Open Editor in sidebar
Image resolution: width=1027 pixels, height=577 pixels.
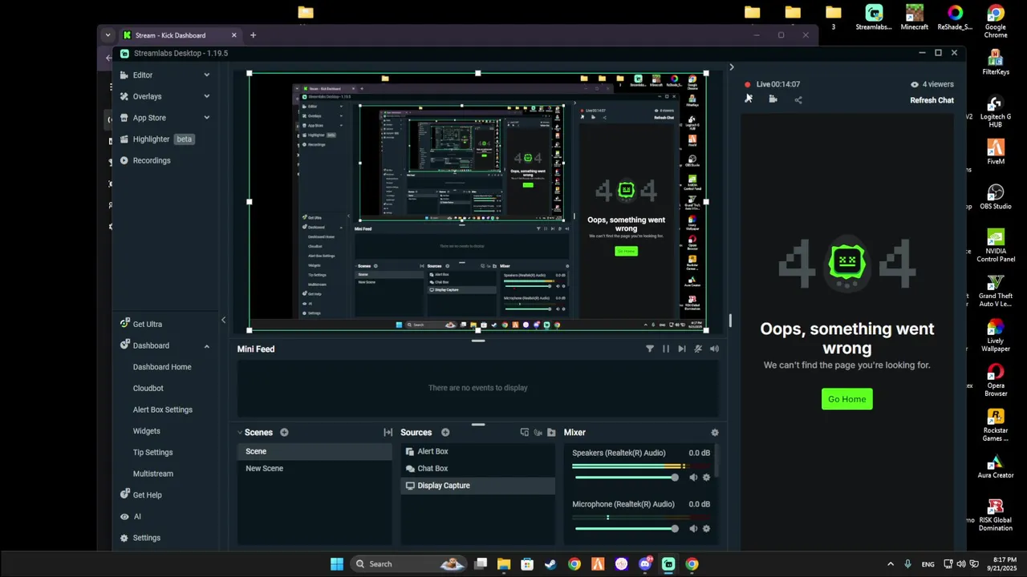click(x=143, y=75)
